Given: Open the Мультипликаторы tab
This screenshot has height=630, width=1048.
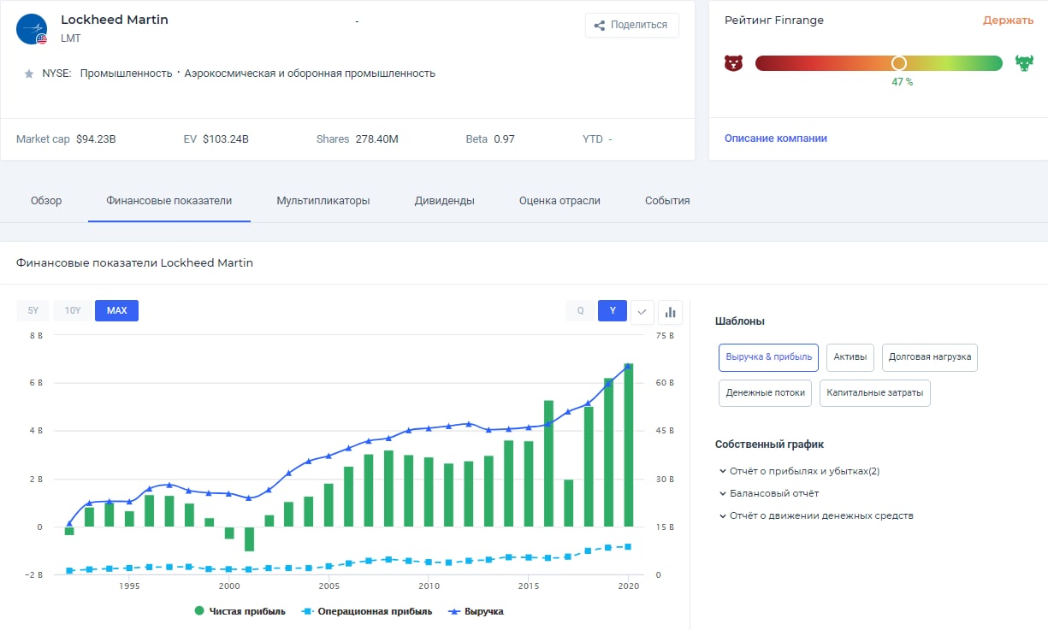Looking at the screenshot, I should pos(323,201).
